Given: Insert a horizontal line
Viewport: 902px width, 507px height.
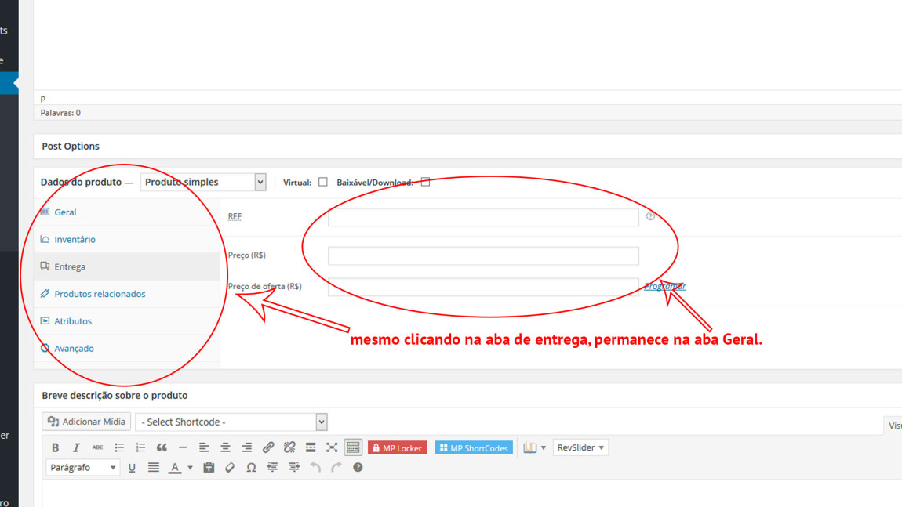Looking at the screenshot, I should tap(183, 447).
